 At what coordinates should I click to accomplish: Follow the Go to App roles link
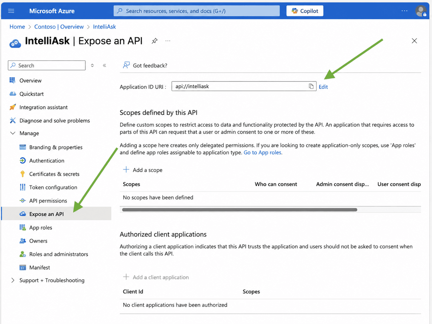(x=263, y=152)
